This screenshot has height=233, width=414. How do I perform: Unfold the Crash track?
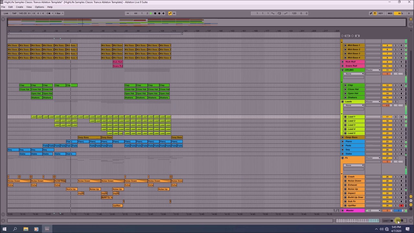345,177
